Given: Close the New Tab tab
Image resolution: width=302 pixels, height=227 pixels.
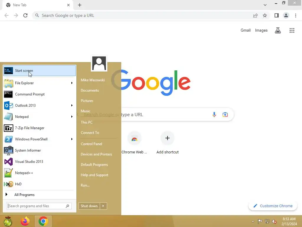Looking at the screenshot, I should [68, 5].
